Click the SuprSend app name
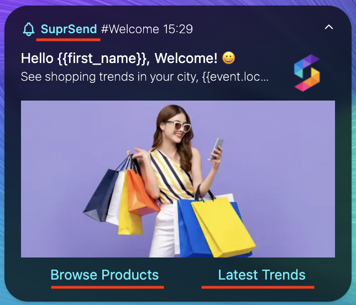Viewport: 356px width, 305px height. click(x=69, y=29)
